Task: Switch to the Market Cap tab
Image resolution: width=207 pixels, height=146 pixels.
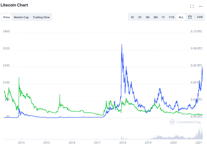Action: pos(21,17)
